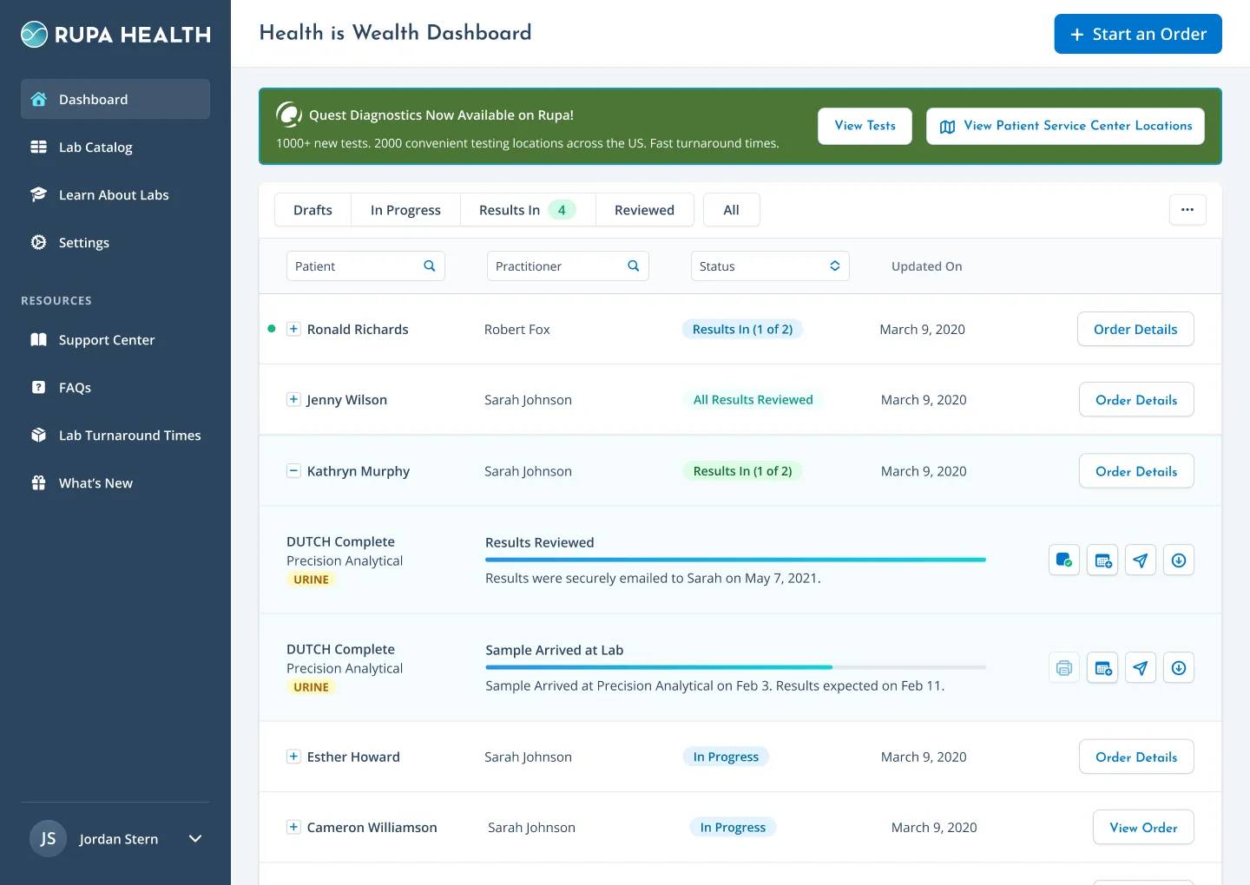Click send icon in Sample Arrived row
This screenshot has height=885, width=1250.
click(x=1141, y=667)
